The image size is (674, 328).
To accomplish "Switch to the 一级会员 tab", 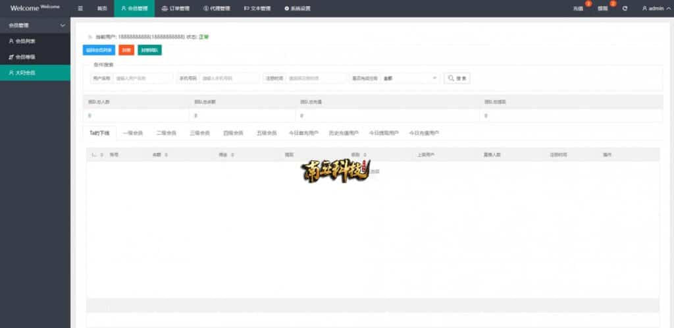I will (x=133, y=133).
